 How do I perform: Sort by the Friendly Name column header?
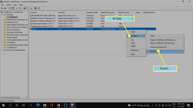pos(126,12)
